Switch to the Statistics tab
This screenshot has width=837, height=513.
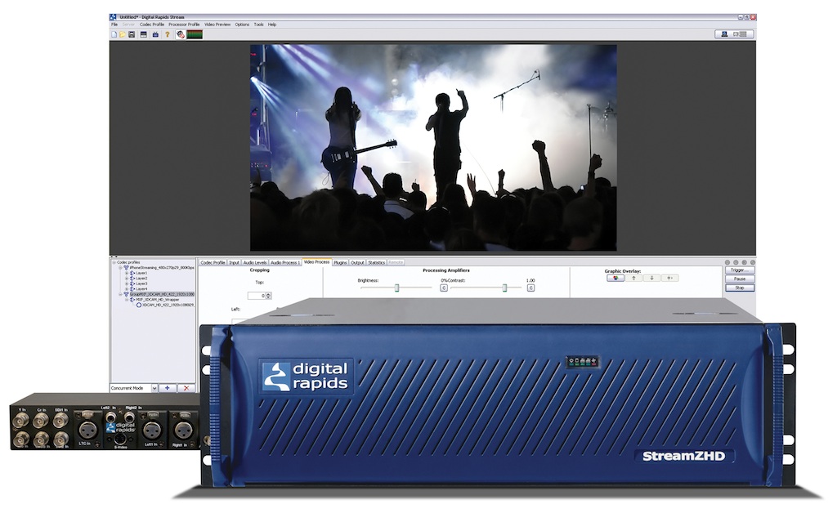[376, 262]
